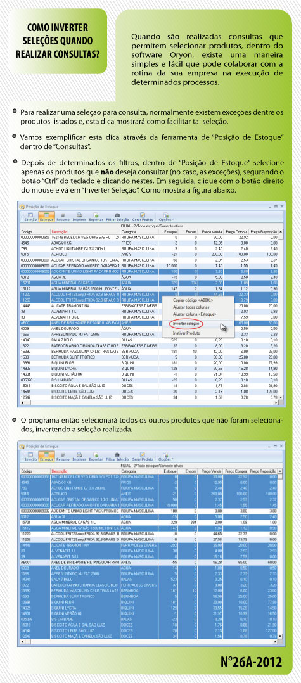
Task: Click the Exportar icon in the upper window
Action: (x=96, y=217)
